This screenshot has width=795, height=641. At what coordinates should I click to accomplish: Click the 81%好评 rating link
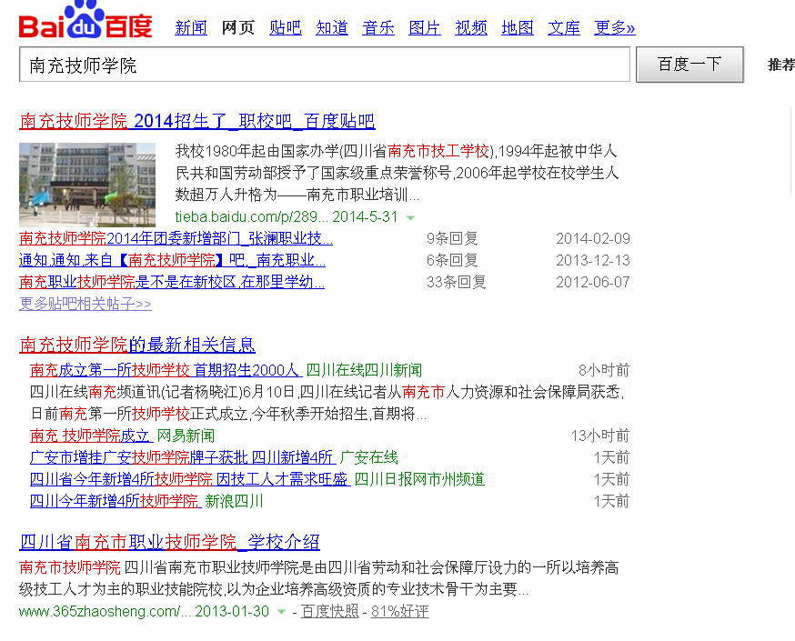click(399, 611)
